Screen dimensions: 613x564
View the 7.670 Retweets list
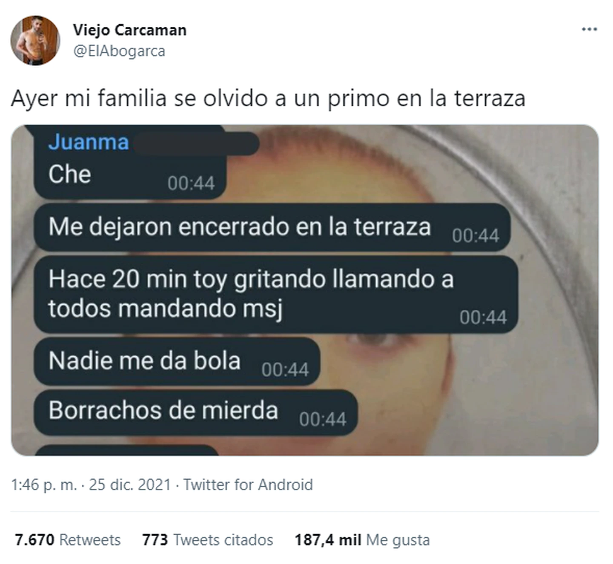[x=68, y=540]
